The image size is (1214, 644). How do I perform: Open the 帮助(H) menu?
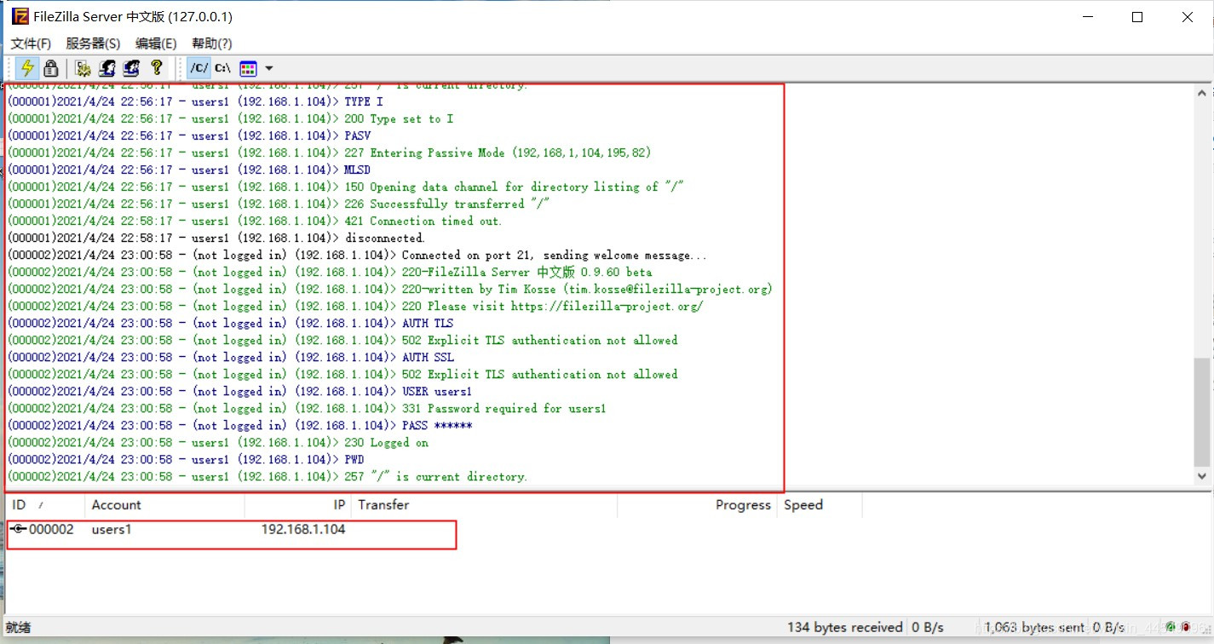click(x=212, y=43)
